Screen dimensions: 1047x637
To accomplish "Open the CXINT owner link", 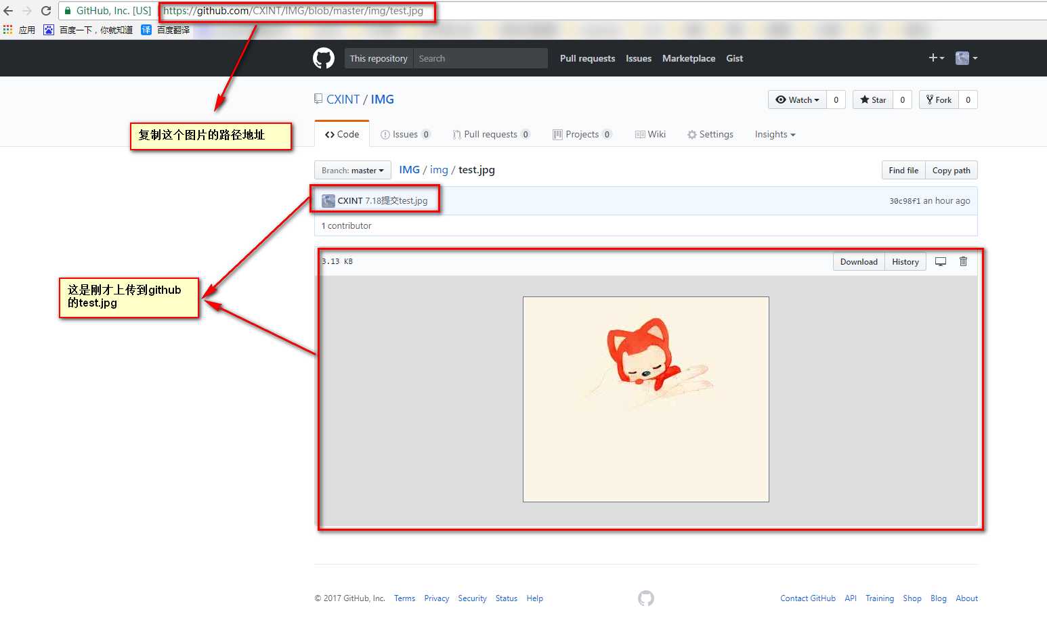I will tap(343, 100).
